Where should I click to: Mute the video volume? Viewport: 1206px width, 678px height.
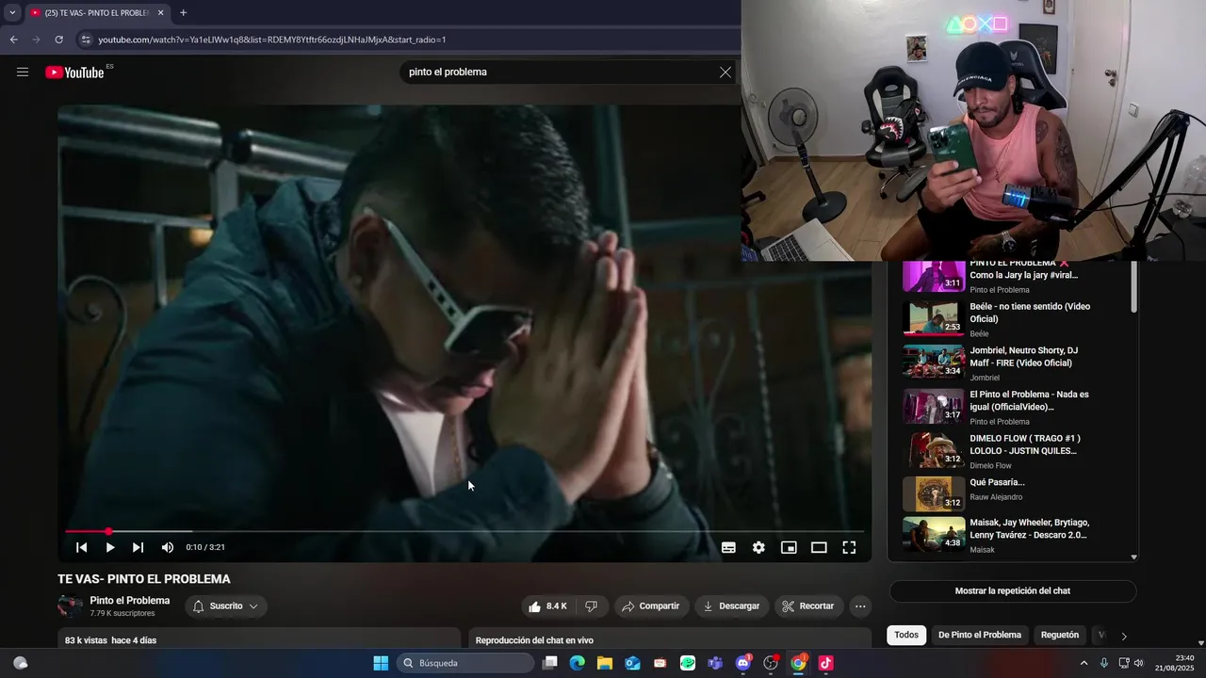pos(168,547)
